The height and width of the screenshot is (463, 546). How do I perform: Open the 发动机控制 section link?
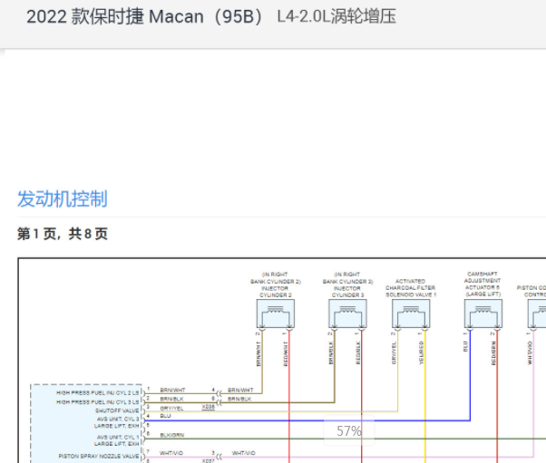click(63, 199)
